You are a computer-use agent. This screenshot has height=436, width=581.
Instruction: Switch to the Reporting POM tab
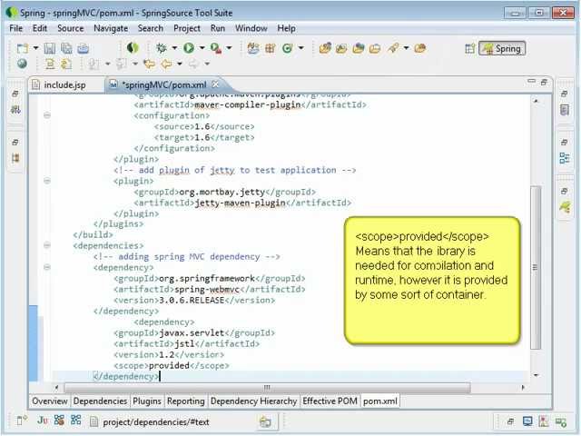click(185, 401)
